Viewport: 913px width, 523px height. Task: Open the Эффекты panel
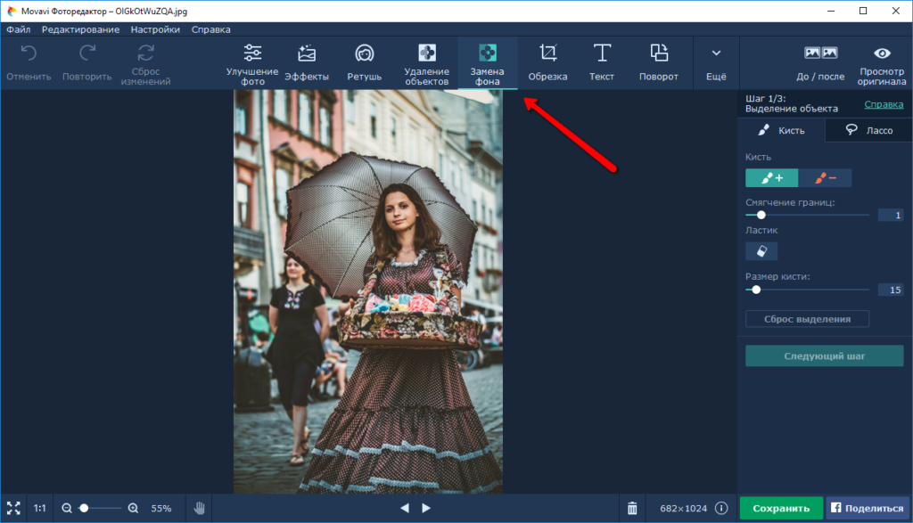(x=307, y=62)
